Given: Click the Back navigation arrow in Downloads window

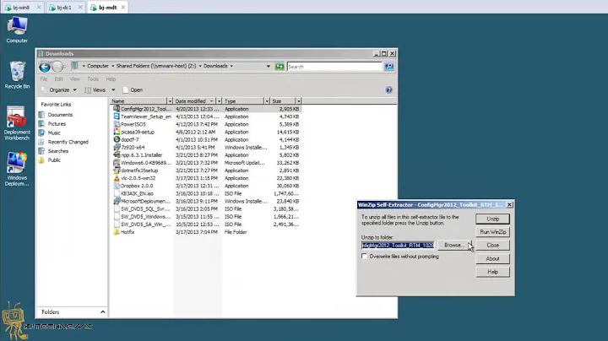Looking at the screenshot, I should [x=45, y=67].
